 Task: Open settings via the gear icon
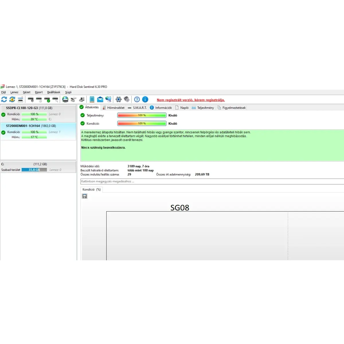[118, 99]
